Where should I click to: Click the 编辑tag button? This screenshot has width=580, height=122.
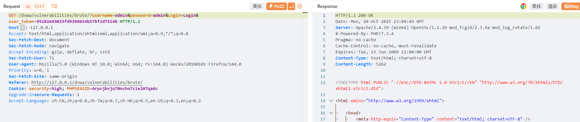pyautogui.click(x=571, y=6)
